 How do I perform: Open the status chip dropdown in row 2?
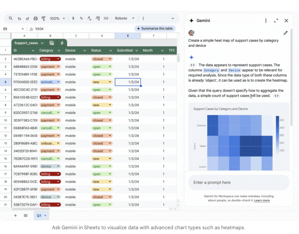click(x=110, y=59)
